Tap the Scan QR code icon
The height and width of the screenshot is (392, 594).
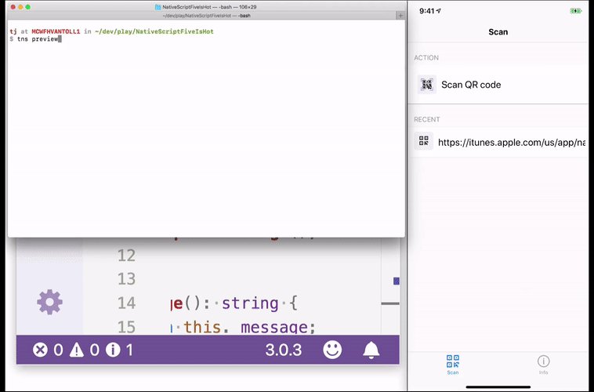[427, 85]
